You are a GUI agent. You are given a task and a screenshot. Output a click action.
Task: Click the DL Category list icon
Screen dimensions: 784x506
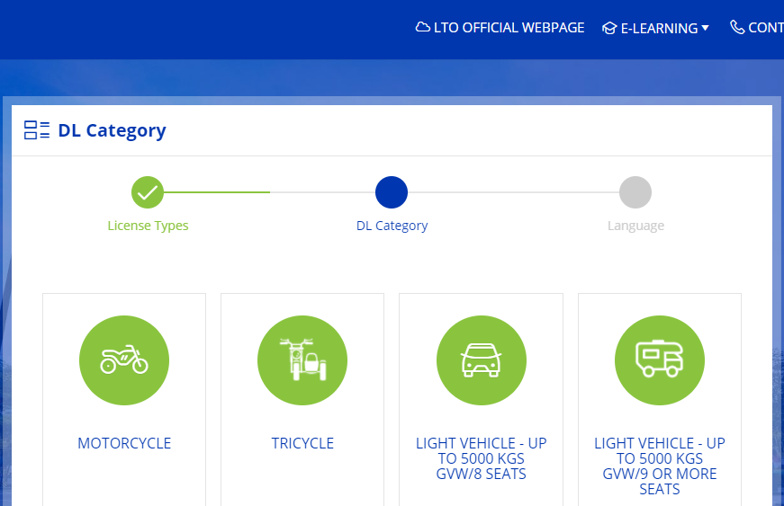pos(37,130)
